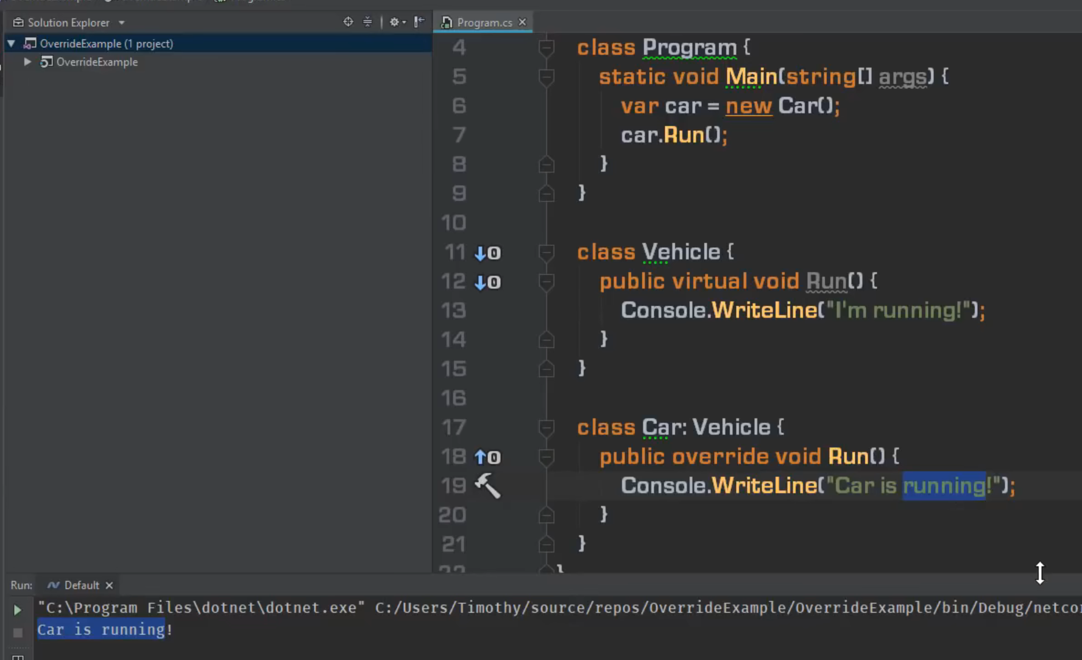Screen dimensions: 1082x660
Task: Click the fold end marker on line 8
Action: (546, 164)
